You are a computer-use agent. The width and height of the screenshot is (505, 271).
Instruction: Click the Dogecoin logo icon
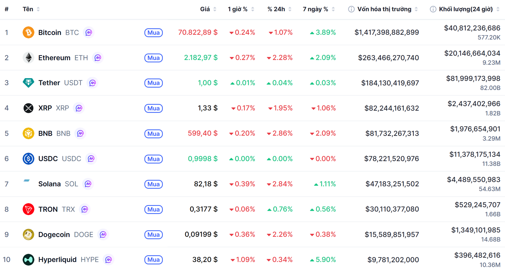click(x=28, y=234)
